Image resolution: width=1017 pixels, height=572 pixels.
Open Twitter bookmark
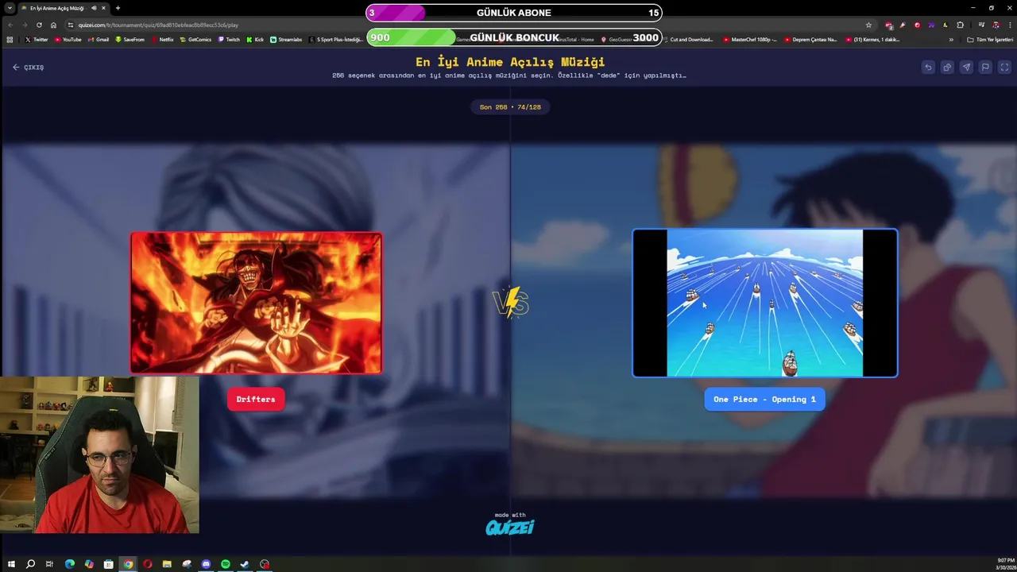[37, 39]
